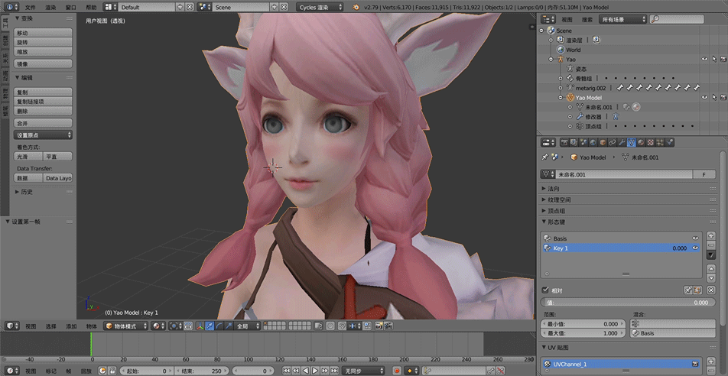Viewport: 728px width, 376px height.
Task: Open the 帮助 (Help) menu
Action: click(x=92, y=7)
